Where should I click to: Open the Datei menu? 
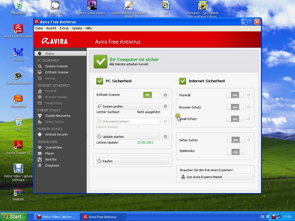point(39,29)
